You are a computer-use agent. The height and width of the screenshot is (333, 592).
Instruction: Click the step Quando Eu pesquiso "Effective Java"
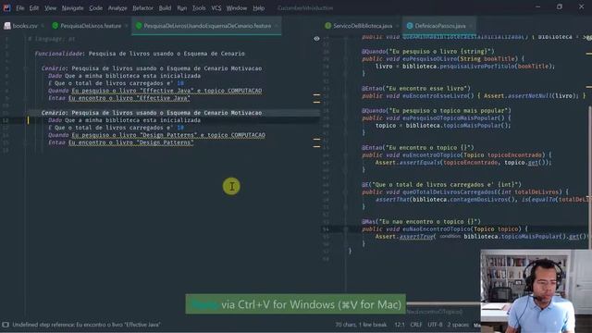click(154, 91)
